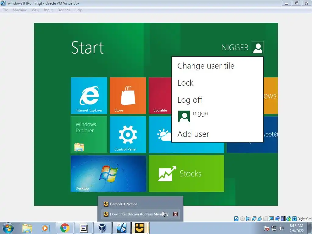Viewport: 312px width, 234px height.
Task: Open the volume speaker tray icon
Action: [x=281, y=228]
